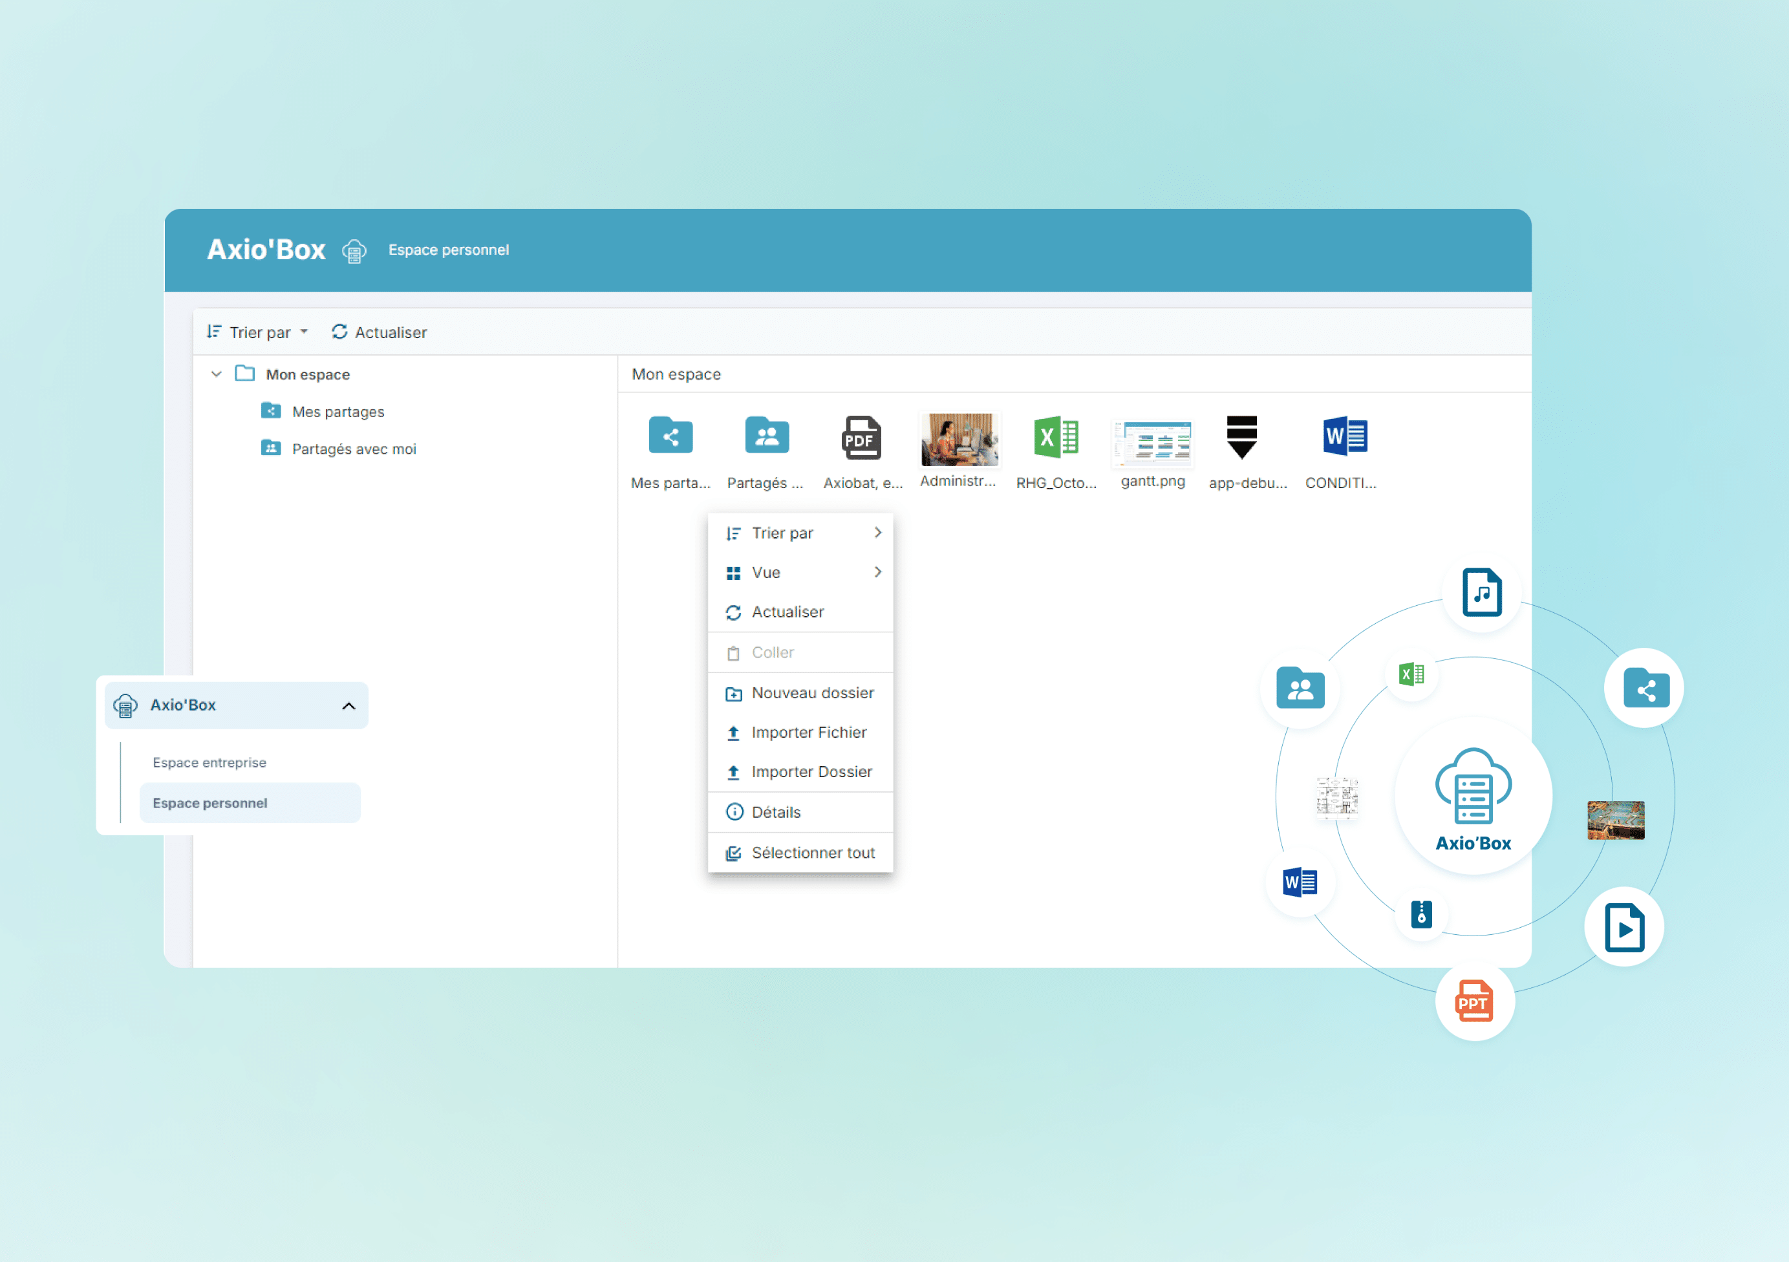Click the sort icon in the toolbar
1789x1262 pixels.
[x=213, y=332]
